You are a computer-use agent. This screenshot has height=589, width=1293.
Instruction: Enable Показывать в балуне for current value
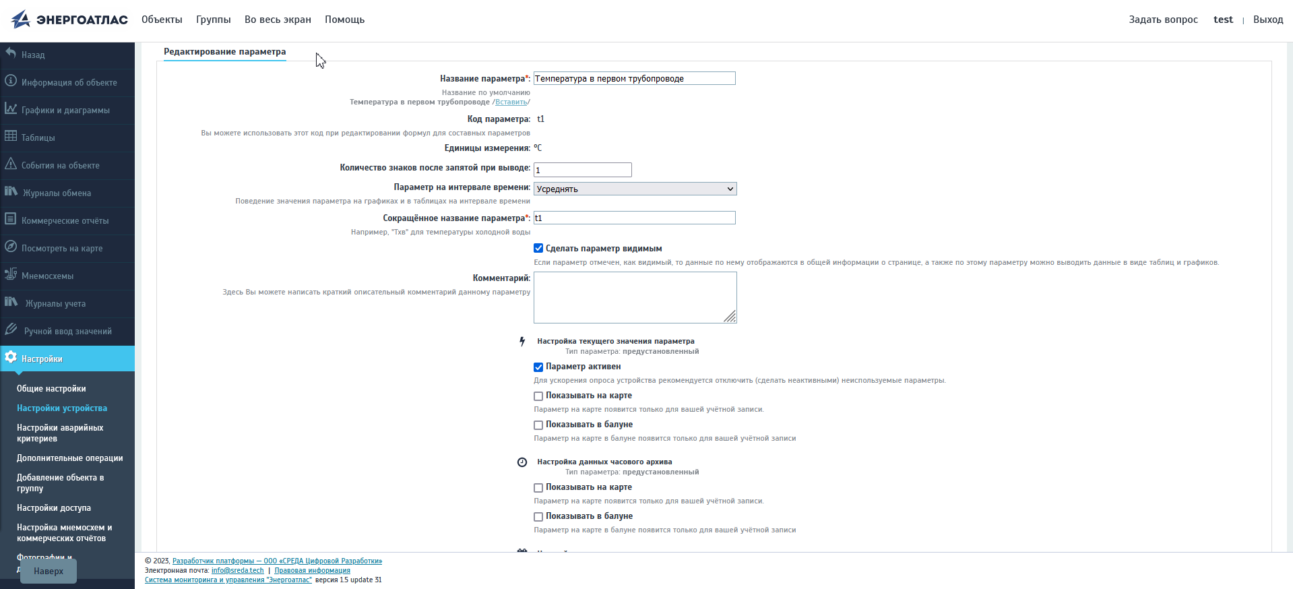538,425
